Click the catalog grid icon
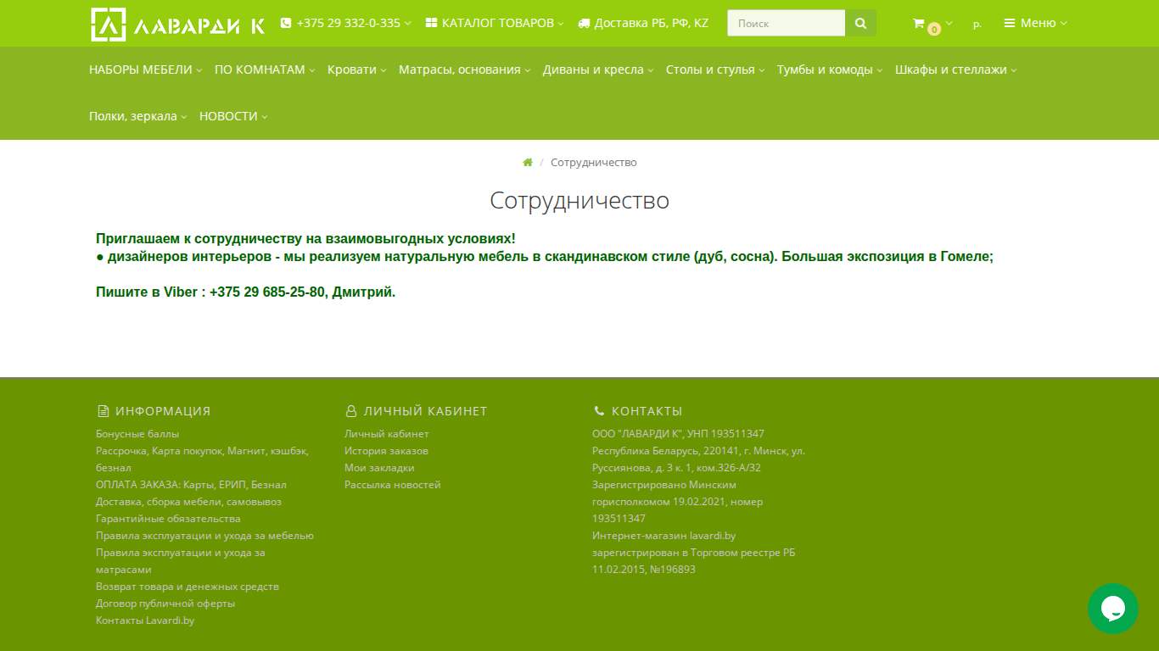Viewport: 1159px width, 651px height. pyautogui.click(x=431, y=23)
